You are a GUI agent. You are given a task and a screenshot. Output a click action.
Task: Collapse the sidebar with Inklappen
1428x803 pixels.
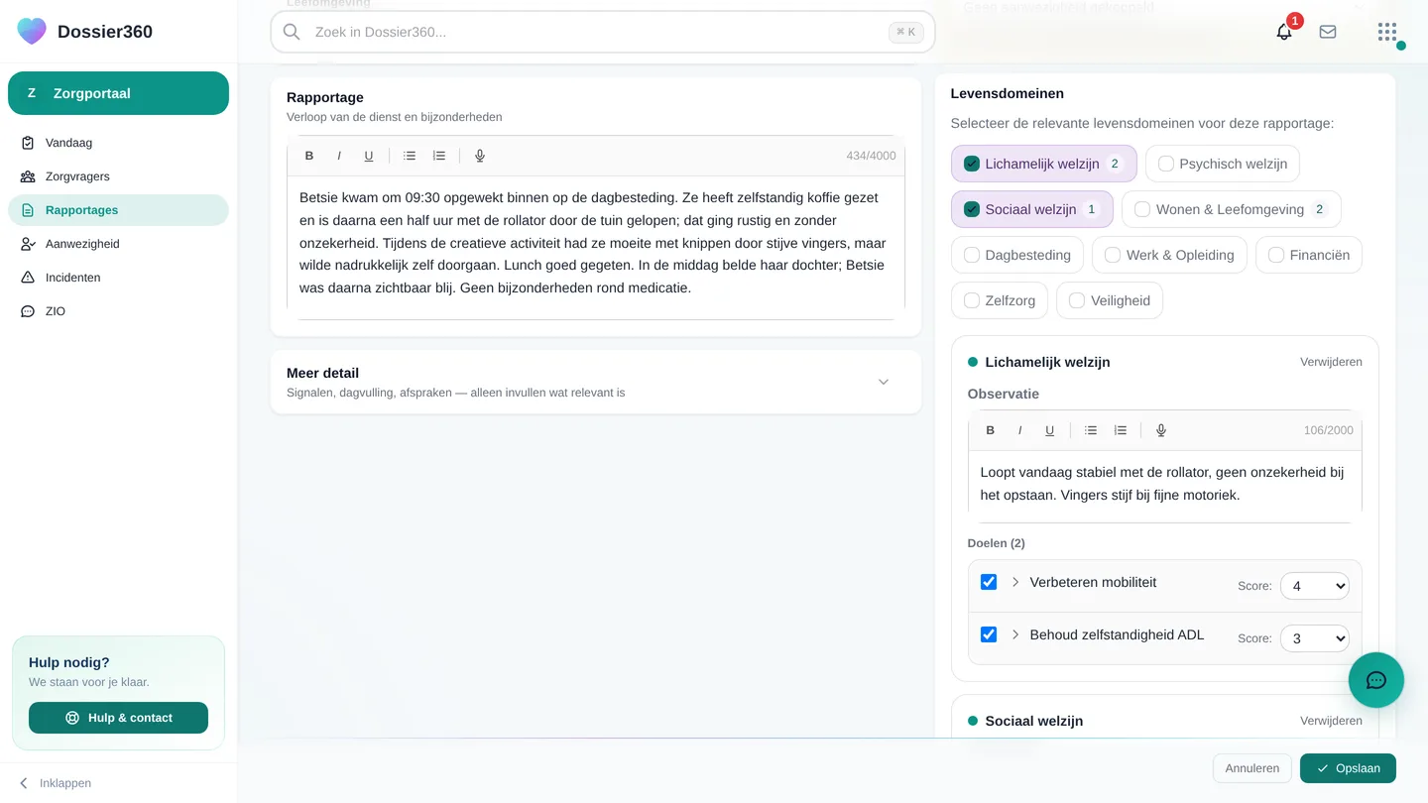[56, 783]
